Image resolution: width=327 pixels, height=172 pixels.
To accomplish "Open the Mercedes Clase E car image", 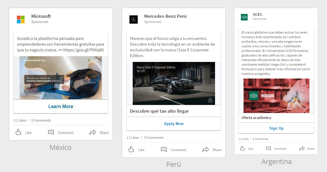I will tap(174, 83).
